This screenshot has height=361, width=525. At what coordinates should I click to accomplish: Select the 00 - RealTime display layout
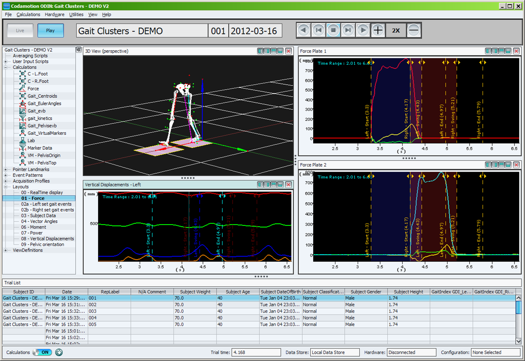coord(42,193)
